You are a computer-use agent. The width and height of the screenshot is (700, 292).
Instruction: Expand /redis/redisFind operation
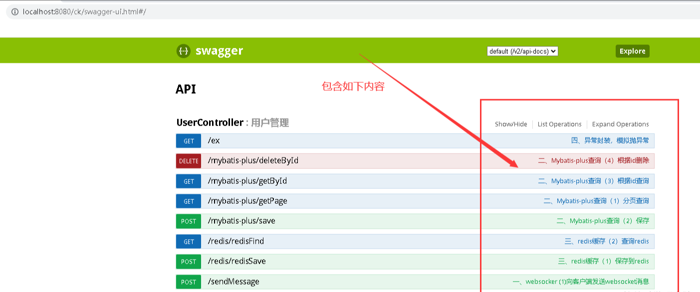coord(236,242)
